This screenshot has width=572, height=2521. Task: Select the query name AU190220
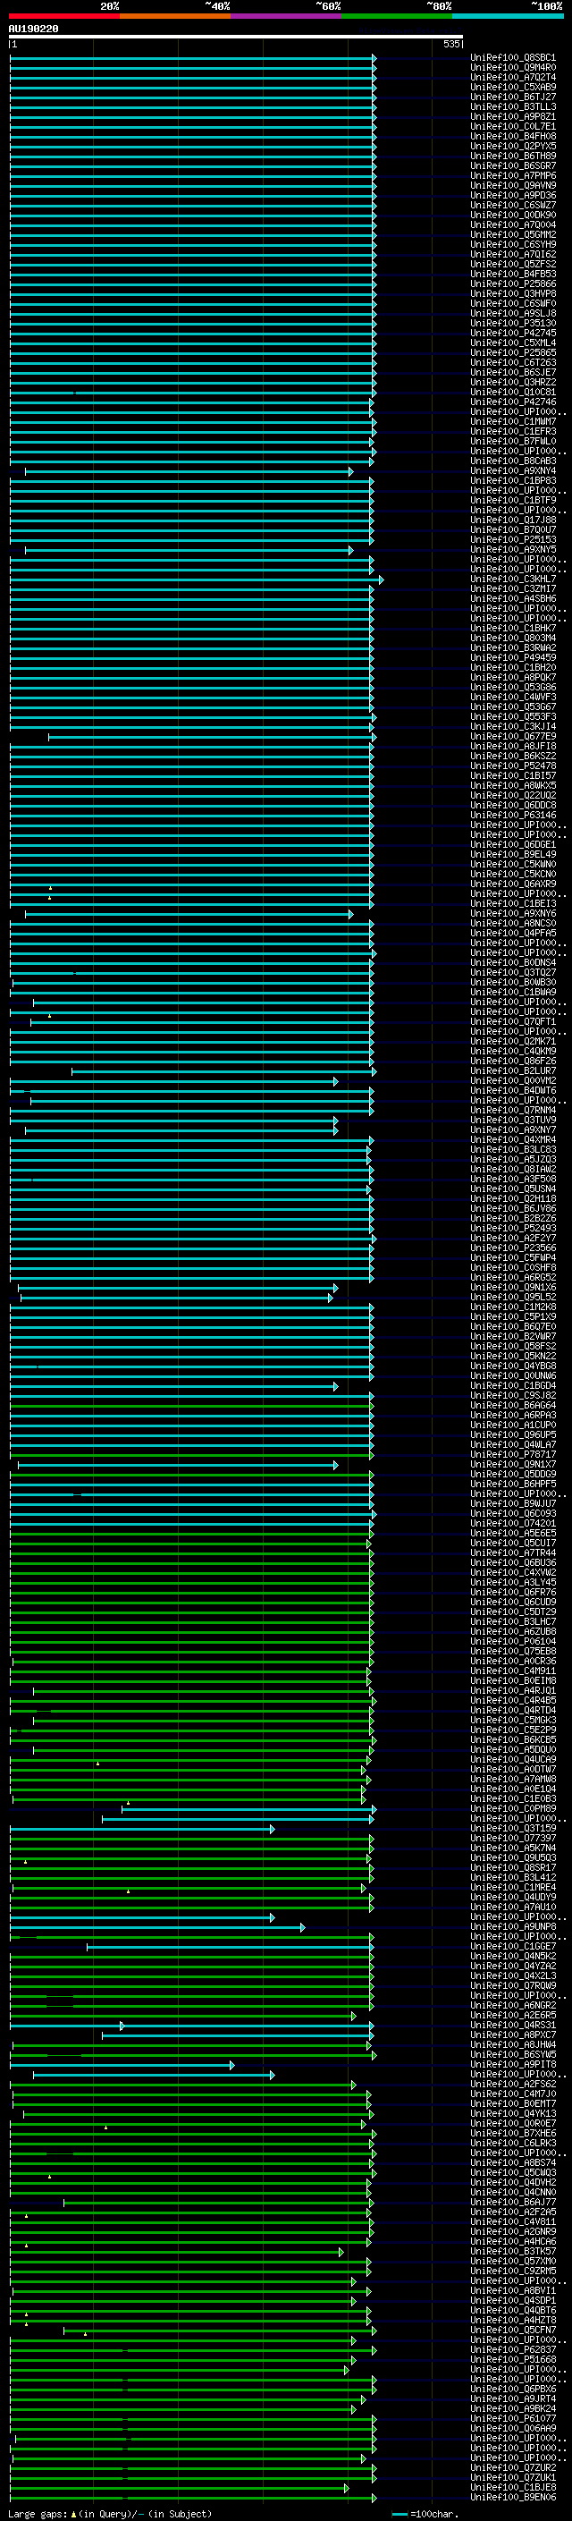pyautogui.click(x=33, y=29)
